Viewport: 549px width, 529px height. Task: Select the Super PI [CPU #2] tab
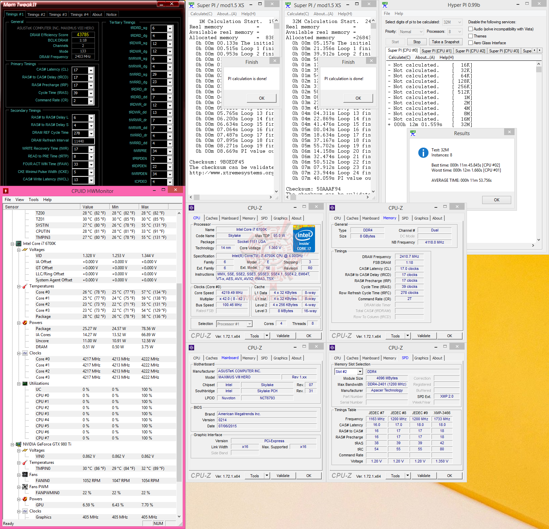coord(470,51)
